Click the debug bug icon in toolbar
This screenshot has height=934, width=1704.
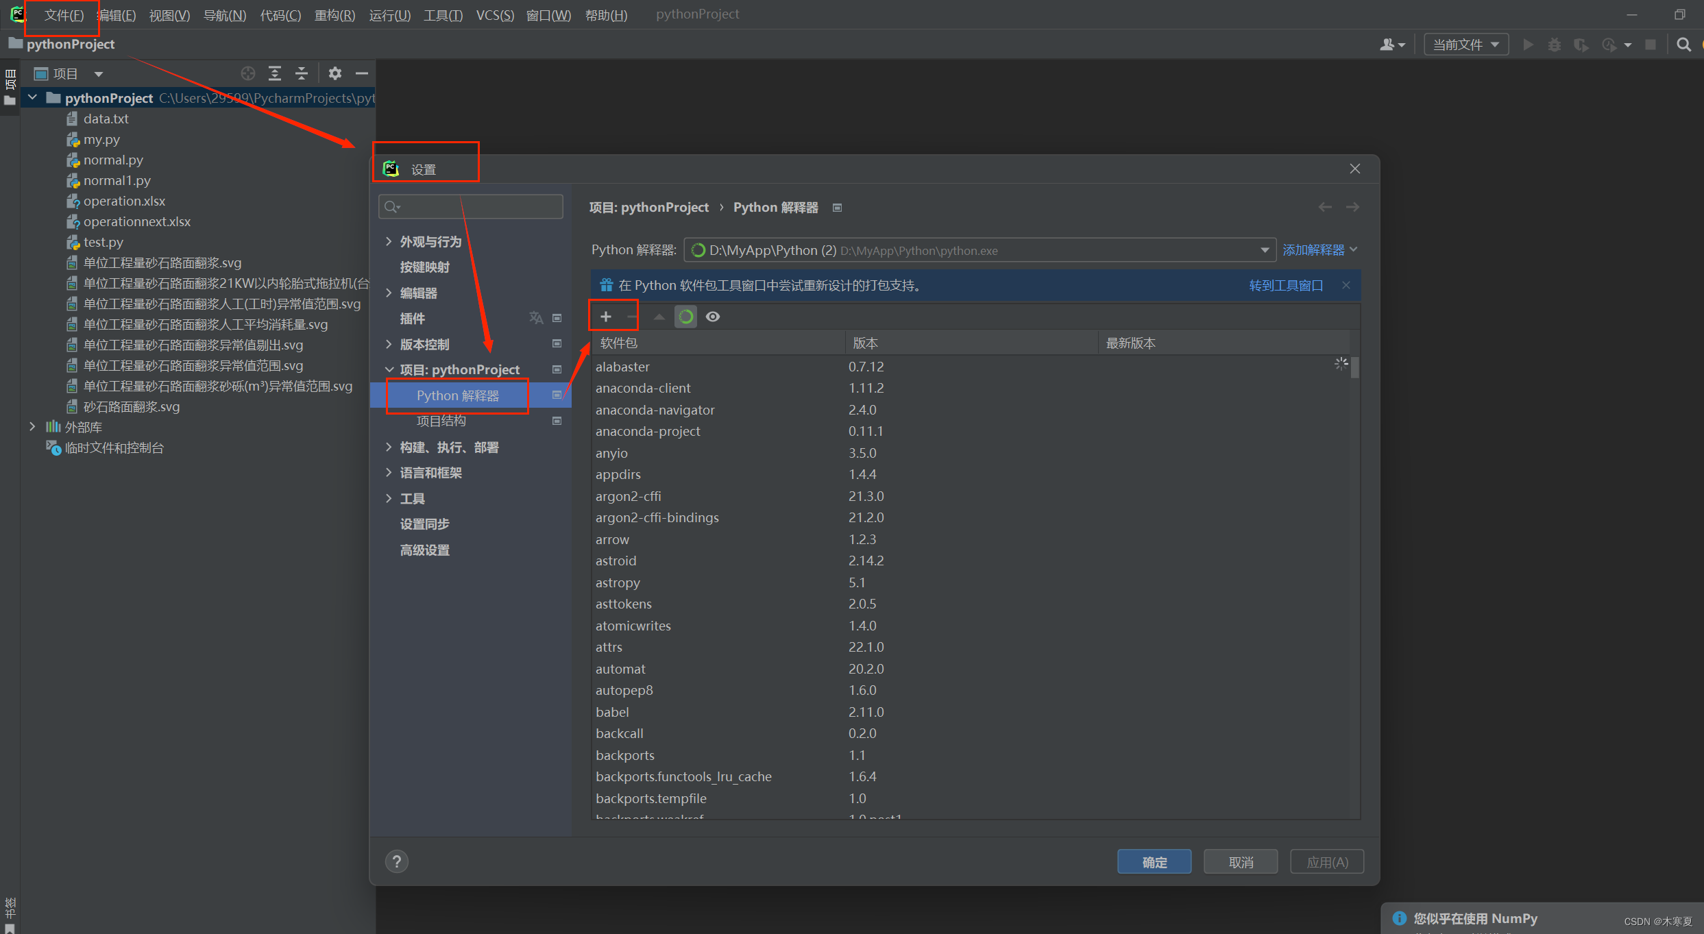[x=1555, y=45]
